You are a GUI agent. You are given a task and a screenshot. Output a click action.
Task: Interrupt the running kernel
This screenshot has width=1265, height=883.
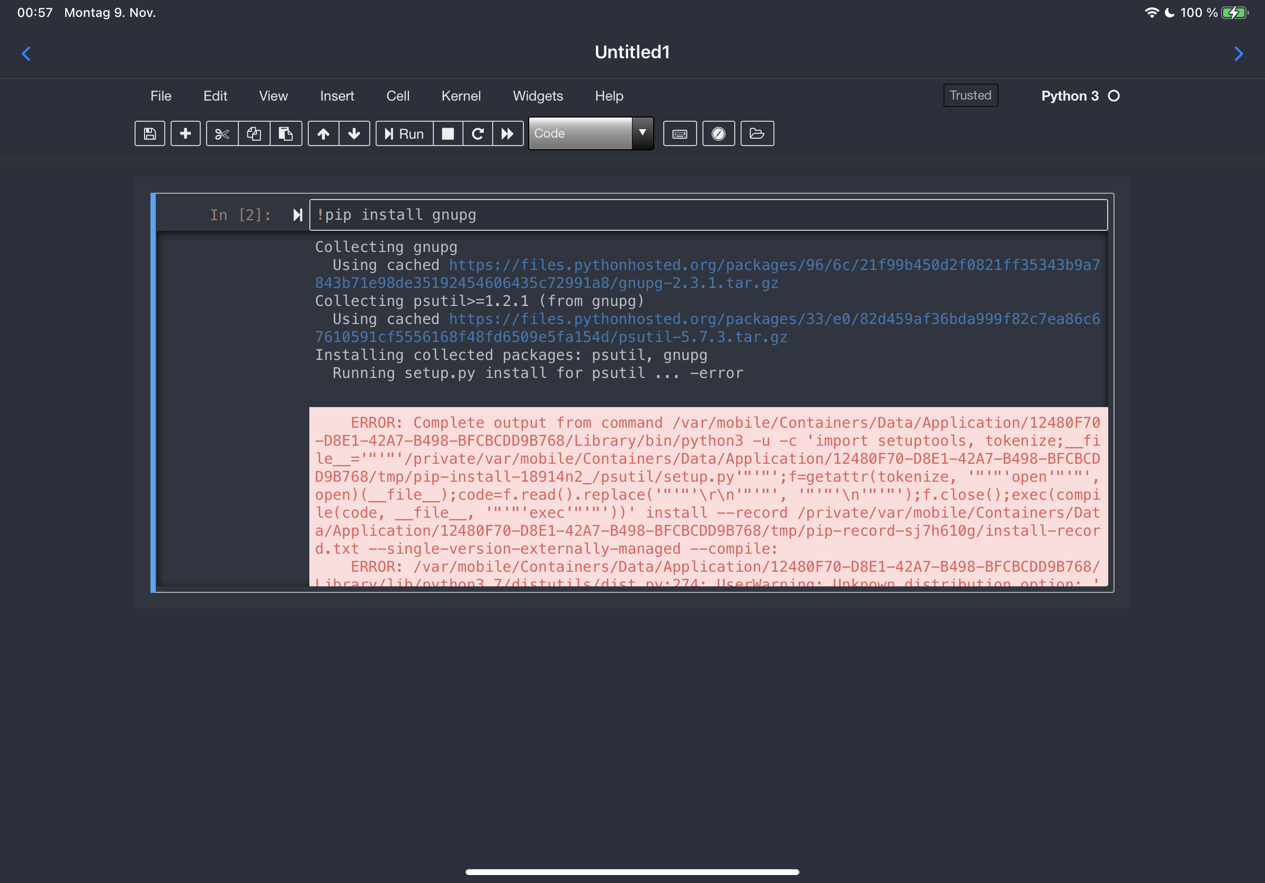pyautogui.click(x=448, y=133)
